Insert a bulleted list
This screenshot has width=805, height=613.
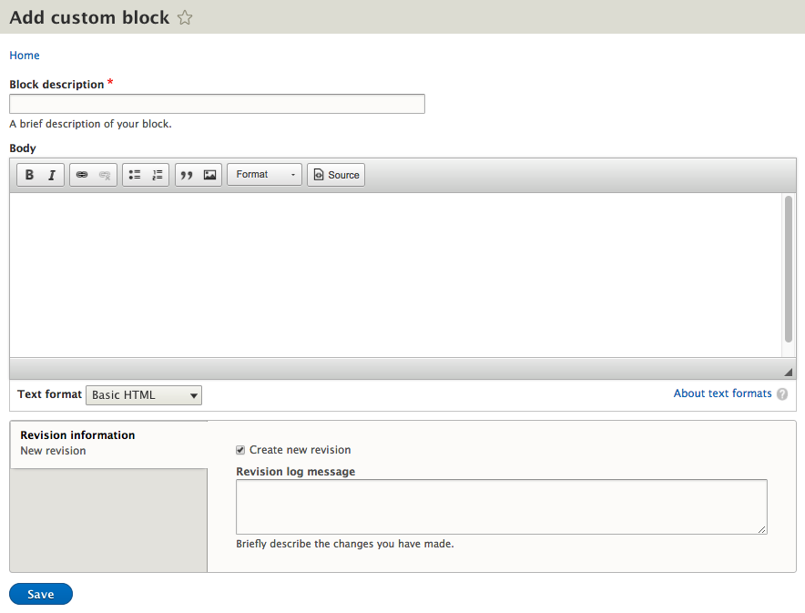point(135,175)
